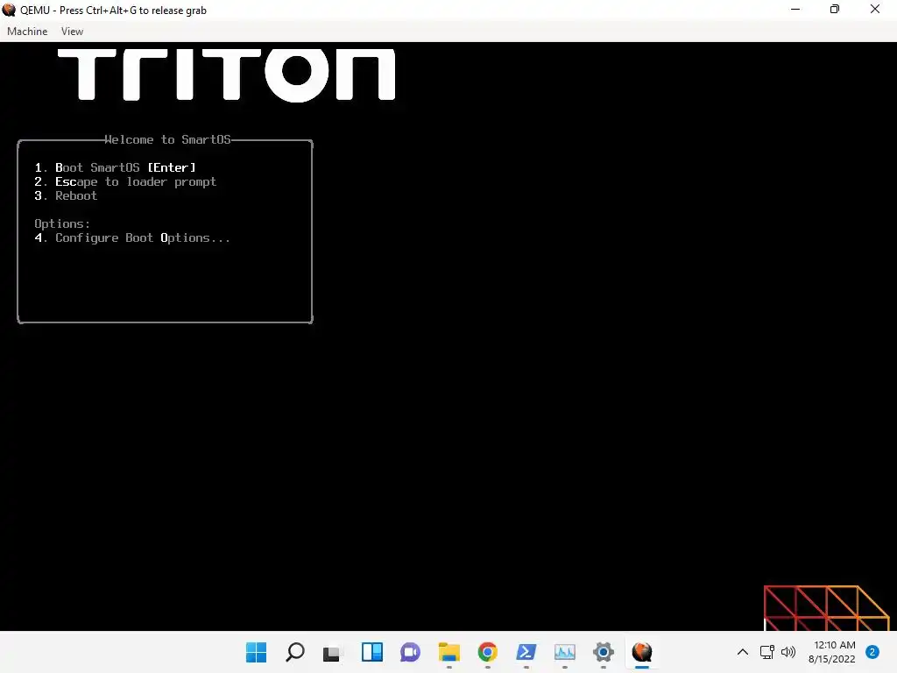Open Task View from taskbar
The image size is (897, 673).
[331, 652]
